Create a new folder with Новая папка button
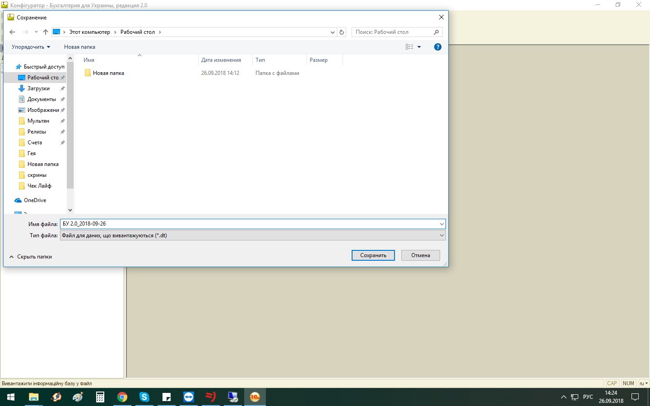Screen dimensions: 650x406 [x=79, y=47]
